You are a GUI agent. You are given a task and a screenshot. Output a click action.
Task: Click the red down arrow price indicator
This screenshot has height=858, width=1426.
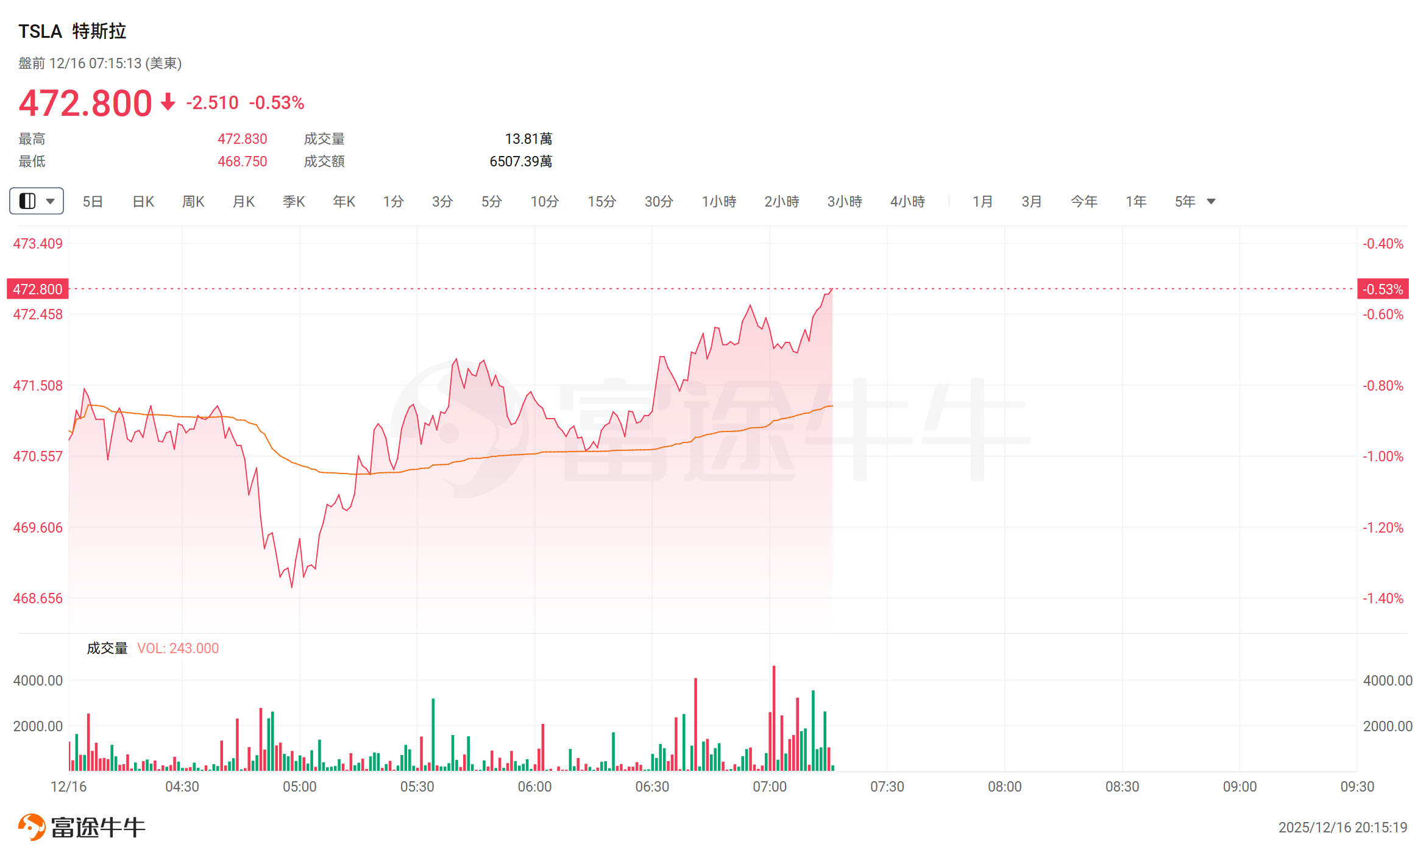pos(168,102)
